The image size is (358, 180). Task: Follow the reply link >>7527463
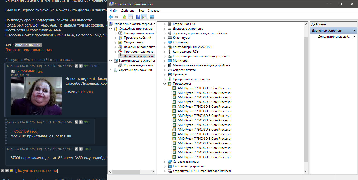86,92
